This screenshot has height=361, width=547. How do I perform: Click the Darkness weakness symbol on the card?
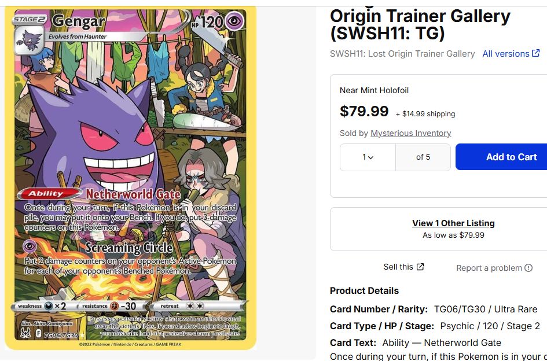(49, 306)
